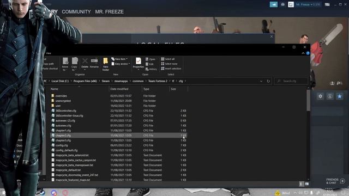Select chapter3.cfg file
The height and width of the screenshot is (196, 349).
[63, 140]
